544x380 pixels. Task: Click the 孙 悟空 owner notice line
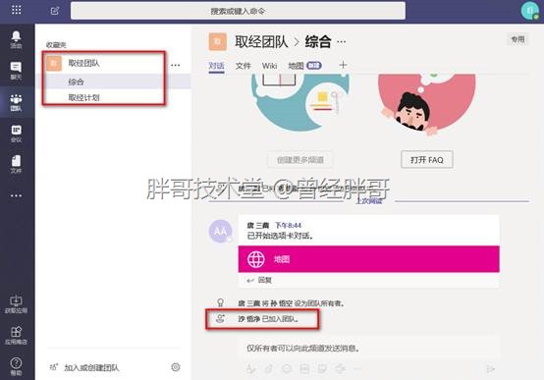coord(292,303)
